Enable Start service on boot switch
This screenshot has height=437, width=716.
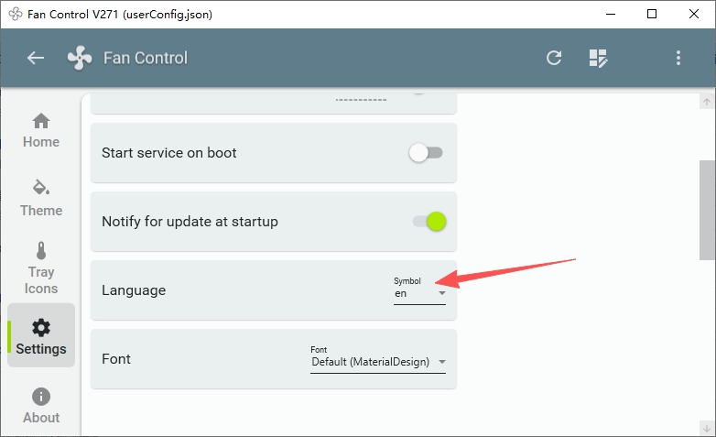click(x=426, y=153)
